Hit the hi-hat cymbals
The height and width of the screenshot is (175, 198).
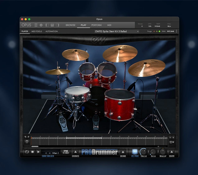[58, 72]
